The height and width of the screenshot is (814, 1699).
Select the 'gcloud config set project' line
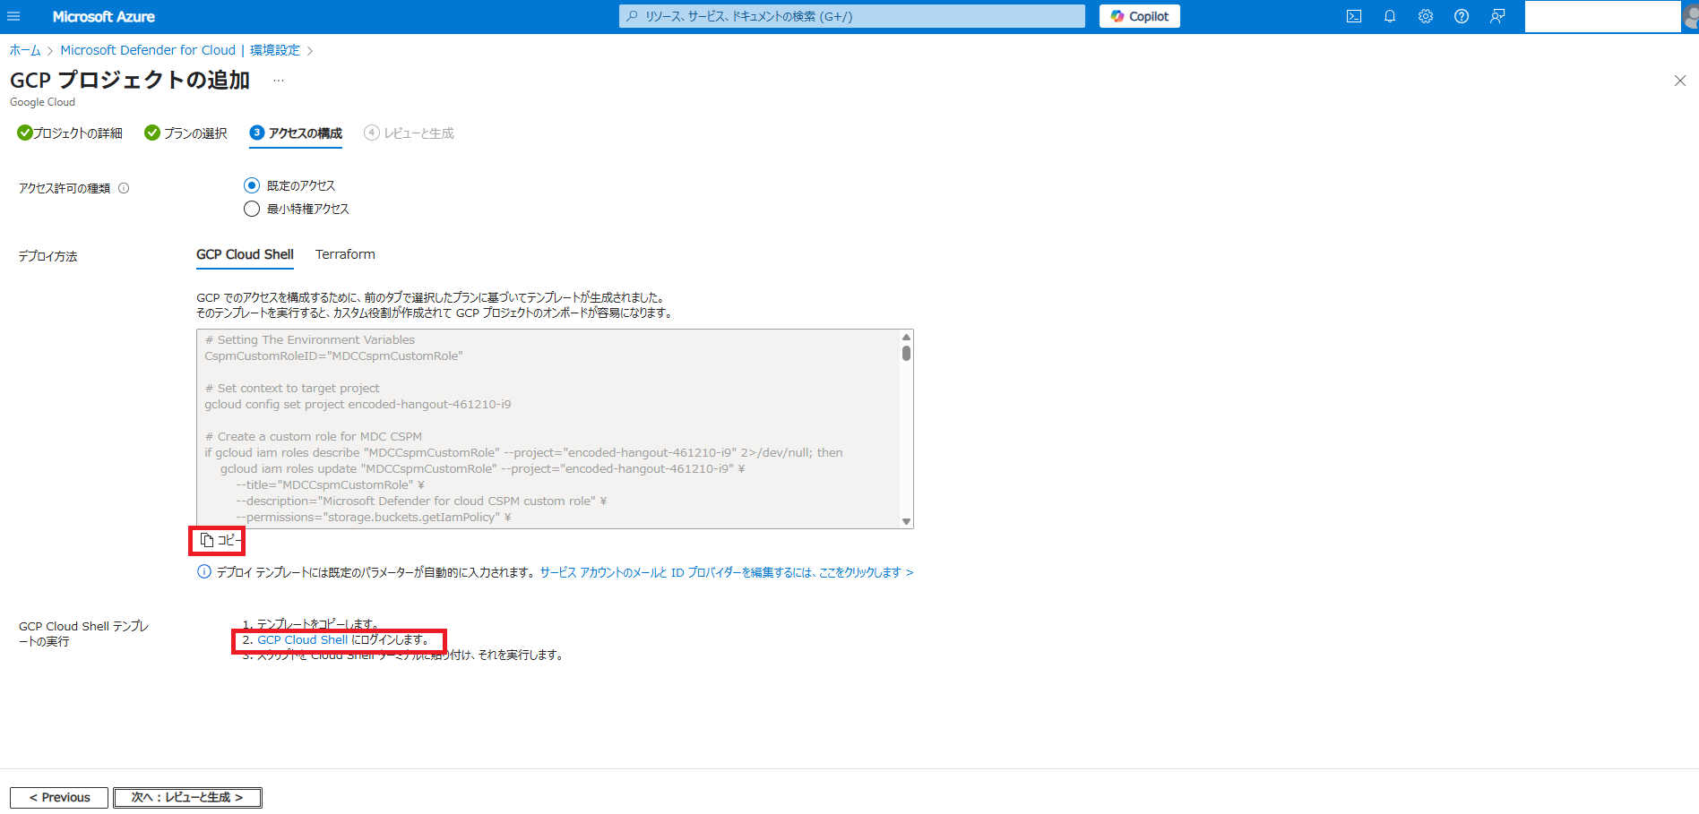(x=358, y=404)
